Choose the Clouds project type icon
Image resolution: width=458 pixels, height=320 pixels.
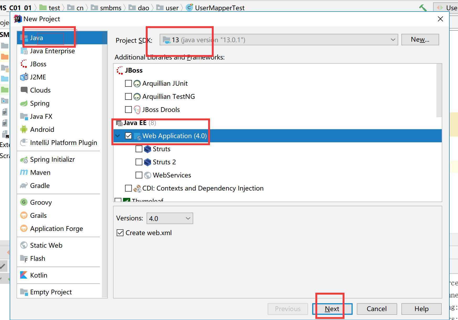coord(24,90)
